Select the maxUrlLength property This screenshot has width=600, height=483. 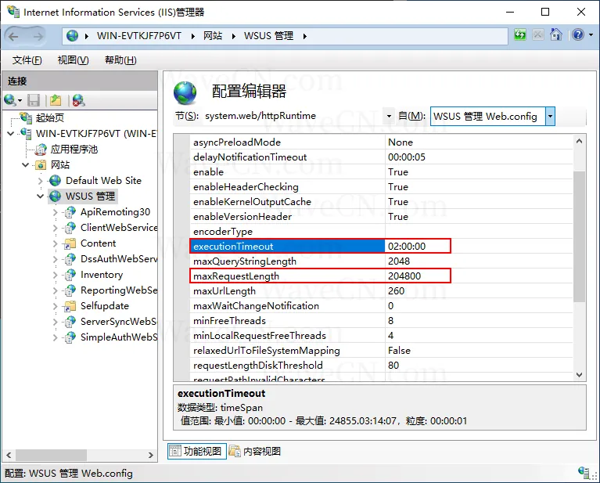point(225,291)
